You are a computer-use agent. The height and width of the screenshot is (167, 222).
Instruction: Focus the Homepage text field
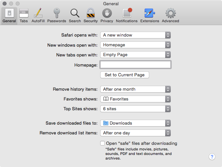coord(135,65)
